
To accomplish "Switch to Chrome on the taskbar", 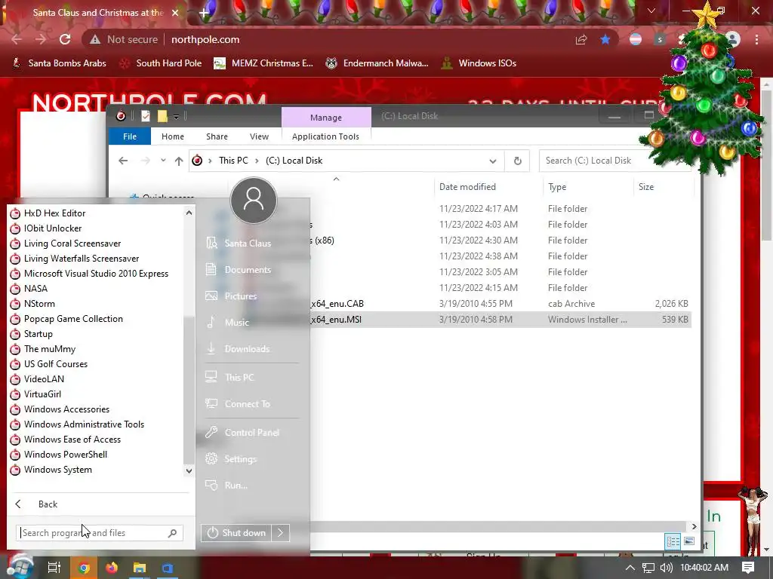I will 84,568.
